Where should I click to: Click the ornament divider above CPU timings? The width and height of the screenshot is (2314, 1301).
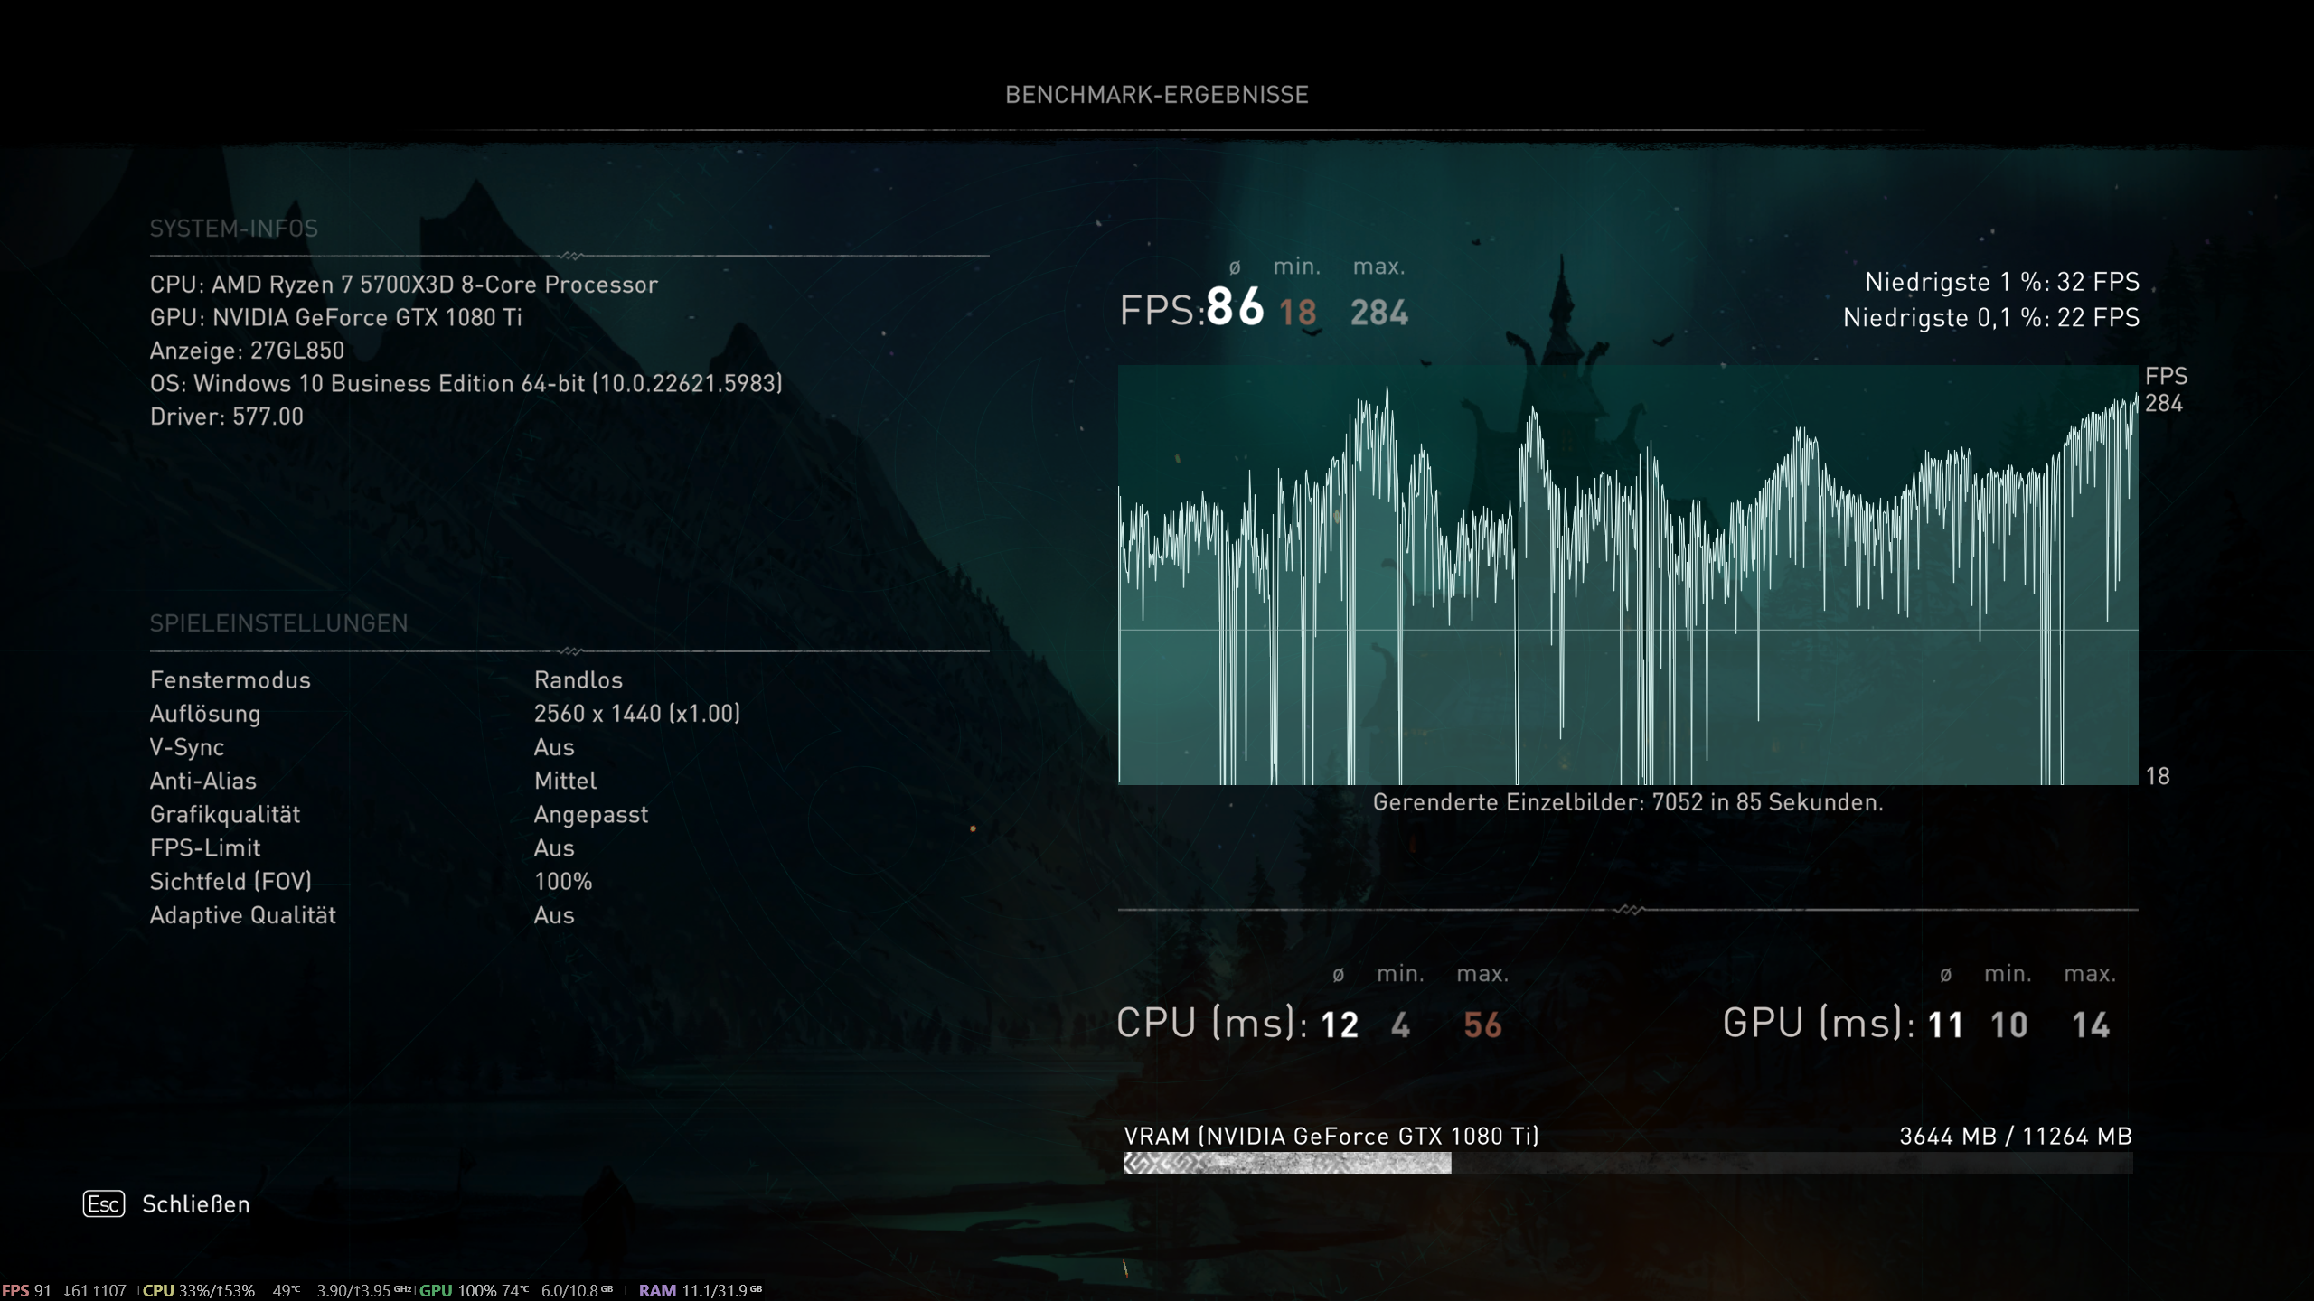coord(1628,910)
